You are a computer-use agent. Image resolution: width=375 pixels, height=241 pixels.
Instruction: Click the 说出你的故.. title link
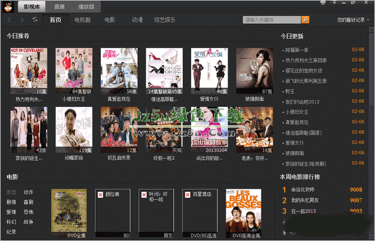coord(209,158)
